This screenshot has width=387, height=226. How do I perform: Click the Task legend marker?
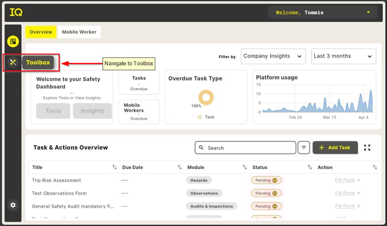click(x=200, y=117)
